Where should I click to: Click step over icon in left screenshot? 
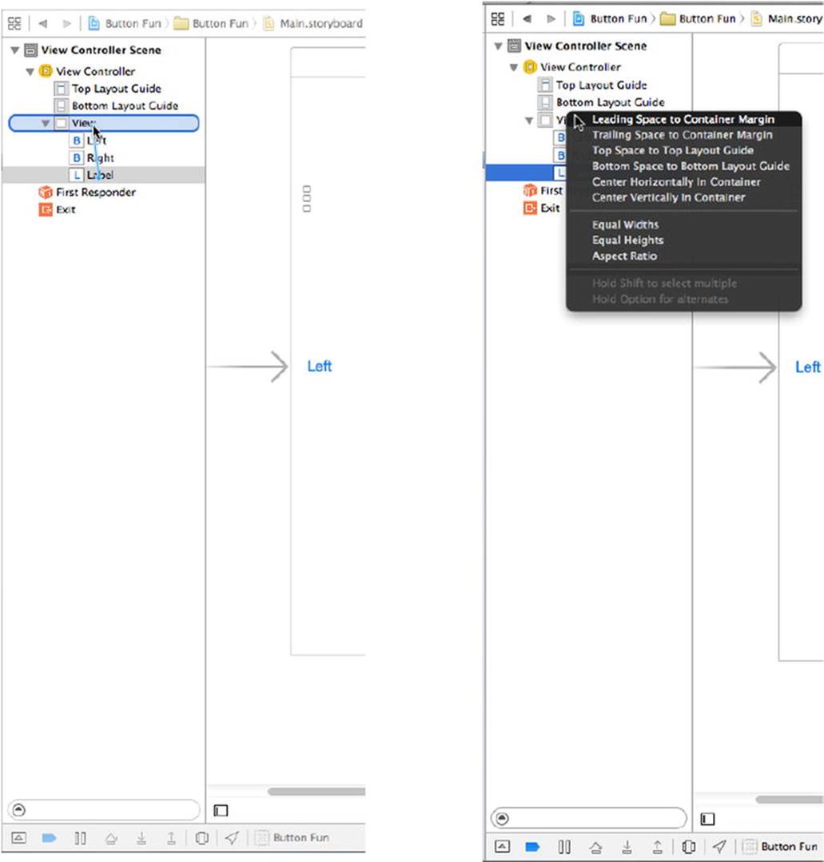click(111, 838)
